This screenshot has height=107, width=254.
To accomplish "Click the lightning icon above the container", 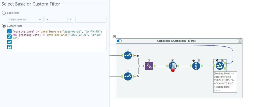I will [115, 37].
